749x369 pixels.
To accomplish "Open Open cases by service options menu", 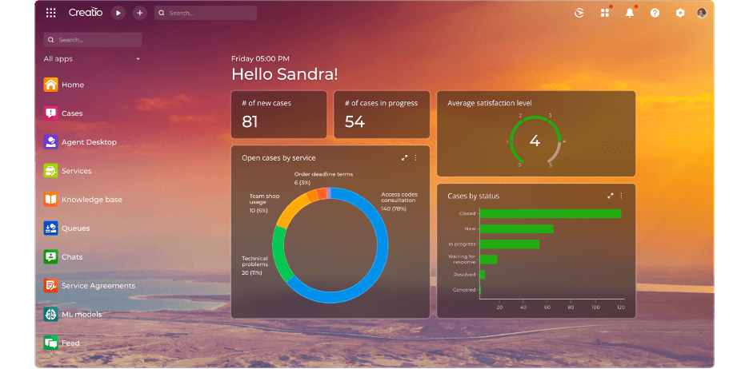I will 416,158.
